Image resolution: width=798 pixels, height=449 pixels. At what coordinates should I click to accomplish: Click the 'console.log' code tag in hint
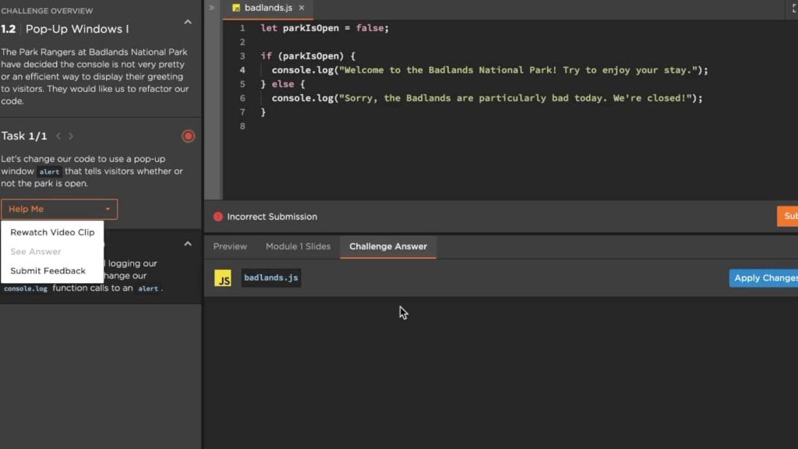(26, 288)
